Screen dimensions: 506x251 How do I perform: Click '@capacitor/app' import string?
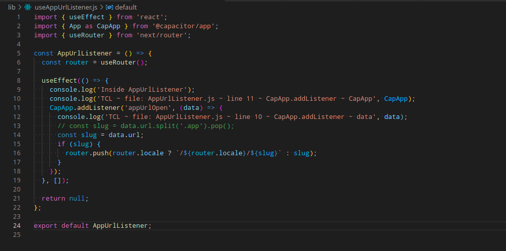coord(184,26)
